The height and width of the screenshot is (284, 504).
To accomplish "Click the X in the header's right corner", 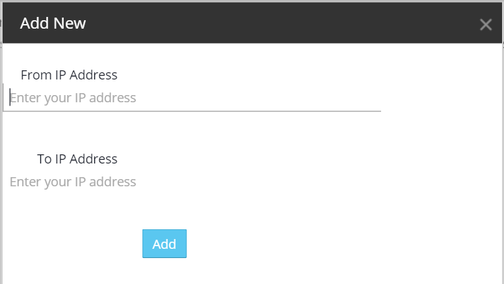I will (485, 25).
